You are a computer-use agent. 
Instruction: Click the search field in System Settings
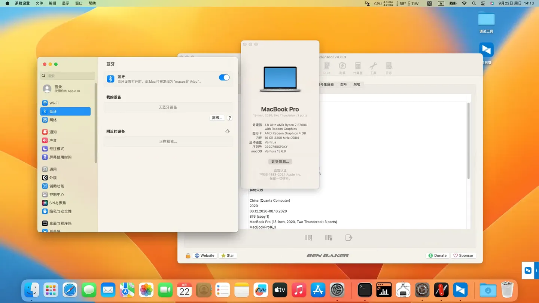[67, 76]
